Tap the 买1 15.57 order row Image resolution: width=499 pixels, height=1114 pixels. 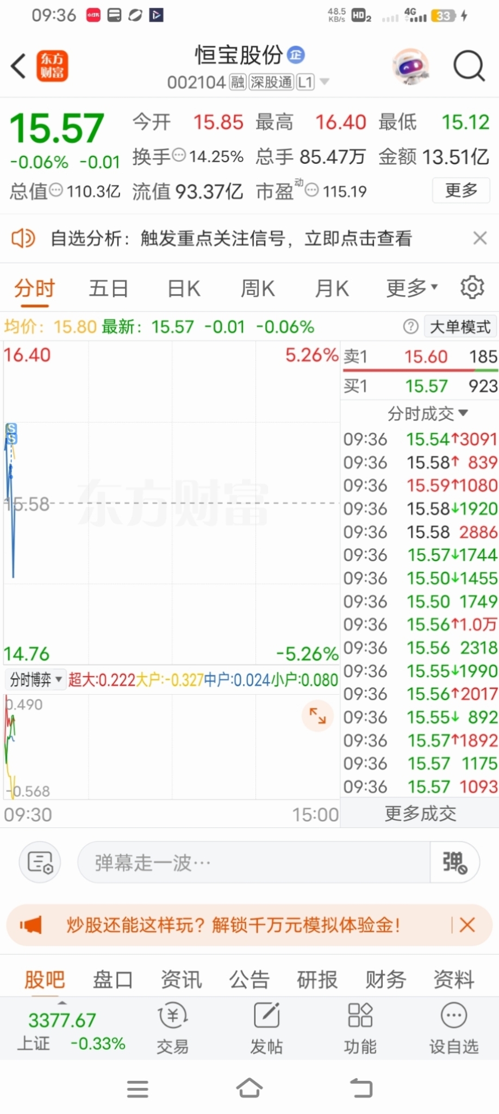(x=420, y=386)
